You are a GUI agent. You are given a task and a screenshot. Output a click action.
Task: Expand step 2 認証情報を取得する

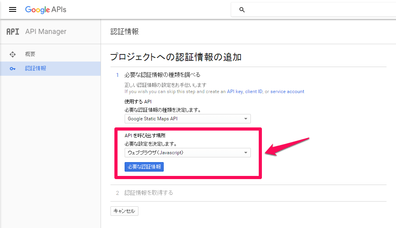tap(149, 193)
